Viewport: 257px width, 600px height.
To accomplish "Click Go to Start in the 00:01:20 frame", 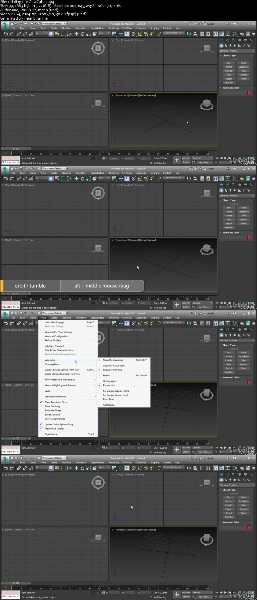I will (216, 592).
